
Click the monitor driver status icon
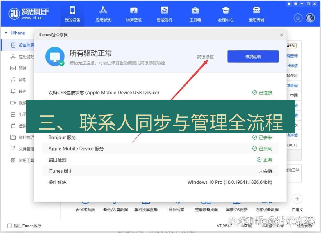pyautogui.click(x=55, y=57)
